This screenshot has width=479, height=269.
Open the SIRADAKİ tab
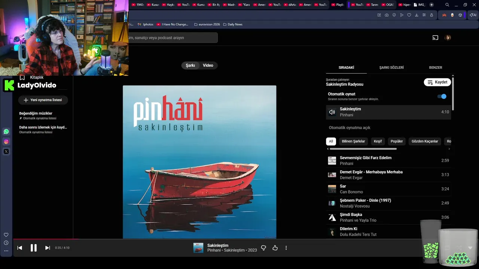(346, 68)
